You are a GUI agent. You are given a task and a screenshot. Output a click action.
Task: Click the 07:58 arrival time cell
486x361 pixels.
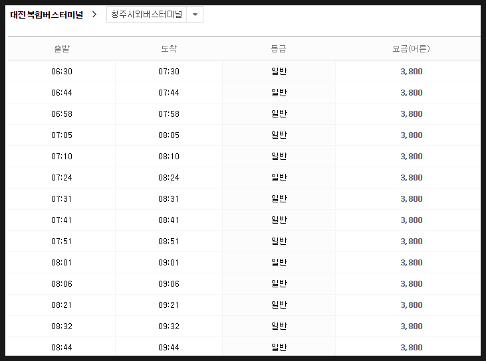pos(169,114)
